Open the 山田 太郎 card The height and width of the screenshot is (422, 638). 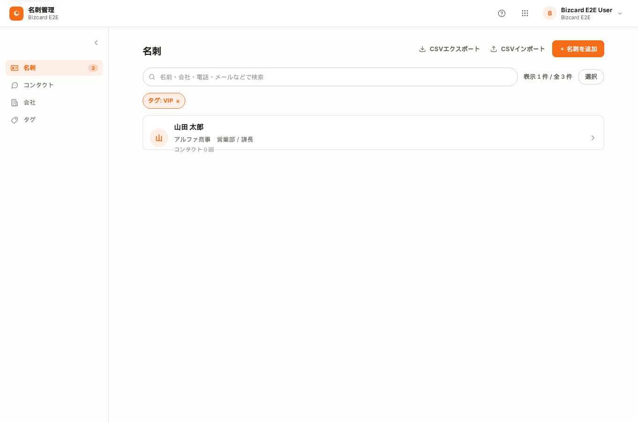tap(373, 133)
